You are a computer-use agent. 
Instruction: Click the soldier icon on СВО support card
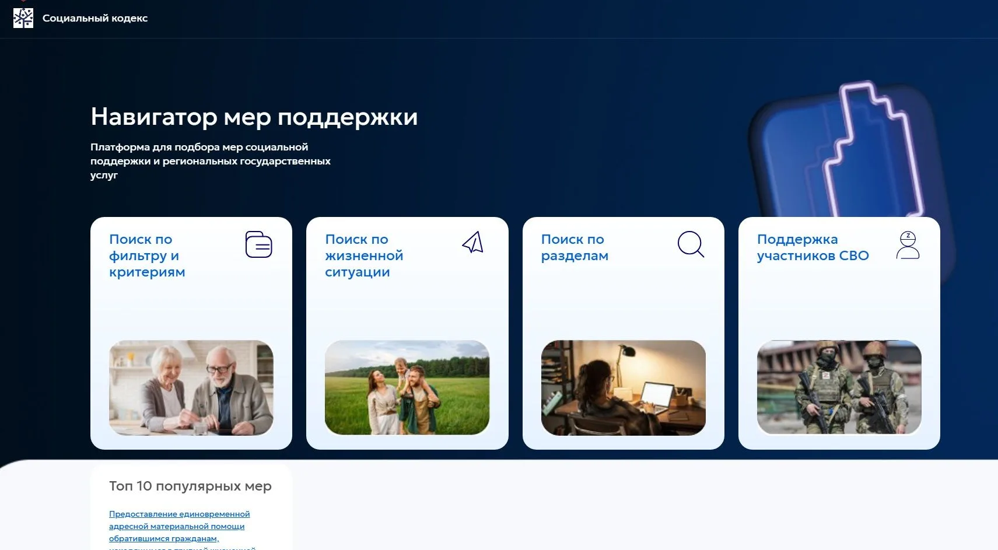tap(908, 245)
